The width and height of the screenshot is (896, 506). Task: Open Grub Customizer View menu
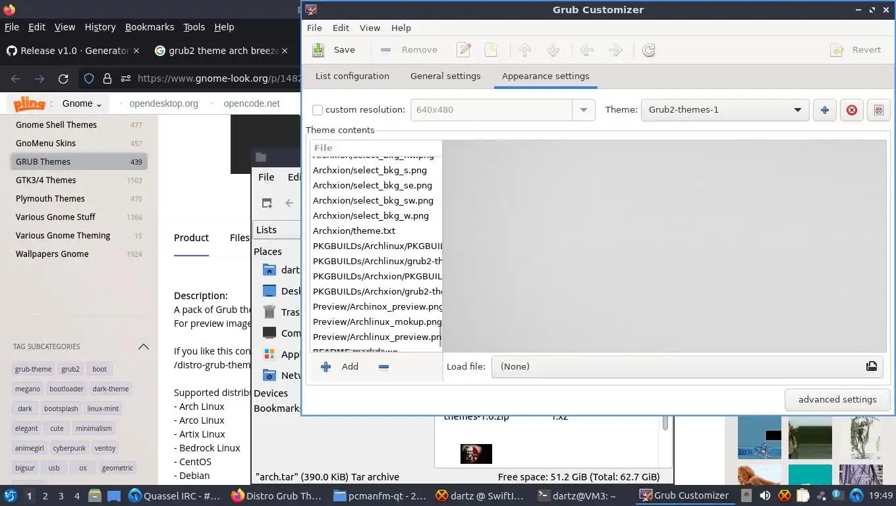[x=370, y=28]
